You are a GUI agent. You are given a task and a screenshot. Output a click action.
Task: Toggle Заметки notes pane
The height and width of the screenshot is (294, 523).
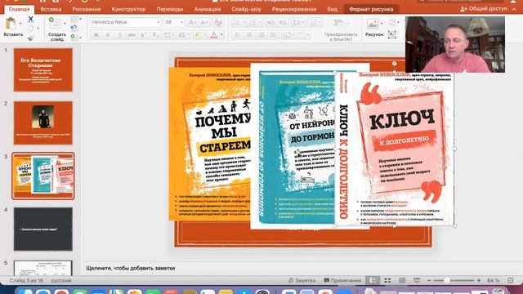pyautogui.click(x=302, y=280)
